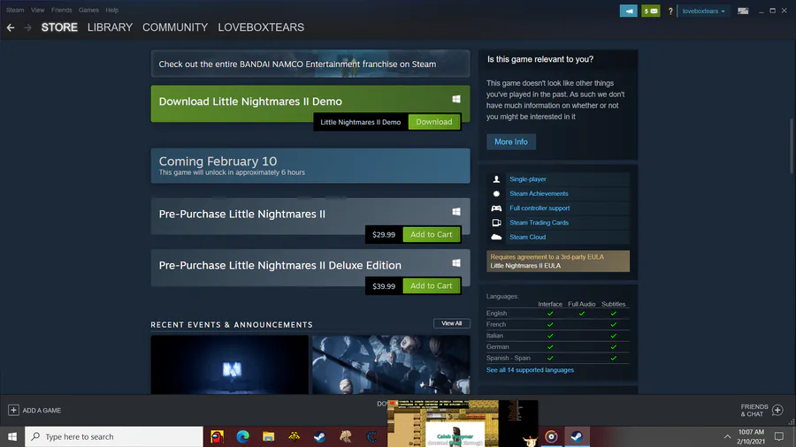Open the Single-player category link
This screenshot has height=447, width=796.
click(x=527, y=179)
